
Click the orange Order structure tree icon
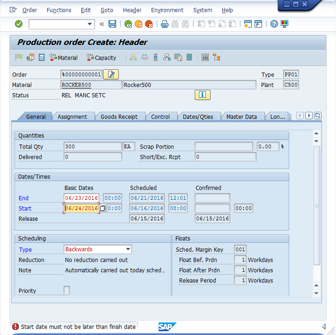[x=216, y=58]
